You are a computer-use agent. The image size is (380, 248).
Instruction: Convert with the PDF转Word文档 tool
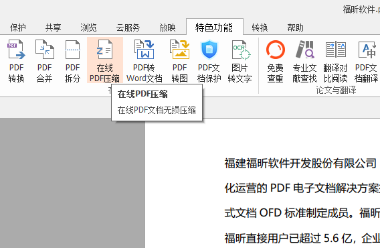(x=145, y=61)
